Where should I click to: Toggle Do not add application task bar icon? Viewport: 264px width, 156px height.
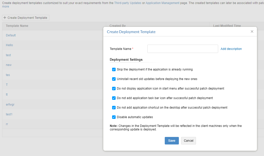coord(114,98)
